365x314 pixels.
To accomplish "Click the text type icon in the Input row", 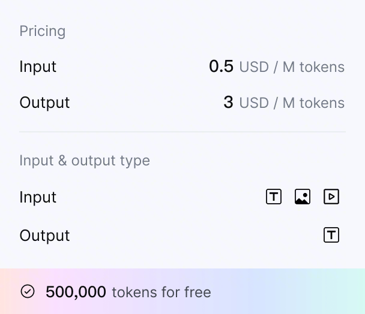I will coord(274,197).
